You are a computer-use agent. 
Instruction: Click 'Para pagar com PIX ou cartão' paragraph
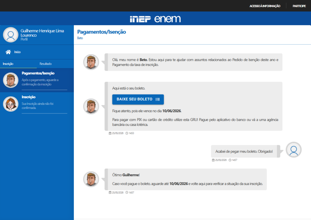coord(195,122)
